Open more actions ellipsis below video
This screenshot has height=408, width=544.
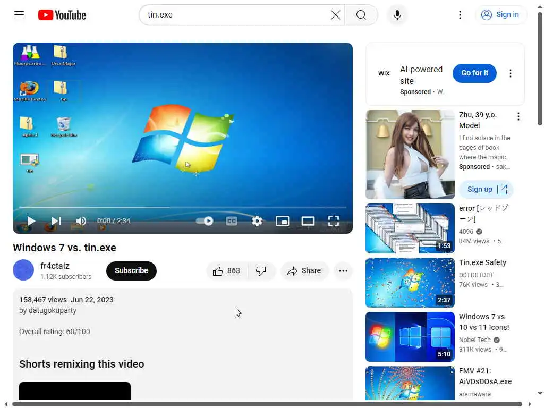pos(343,270)
